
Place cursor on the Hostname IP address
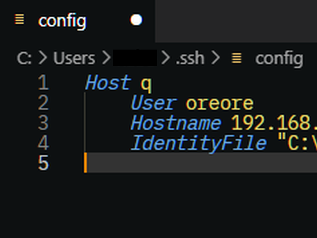[x=273, y=123]
